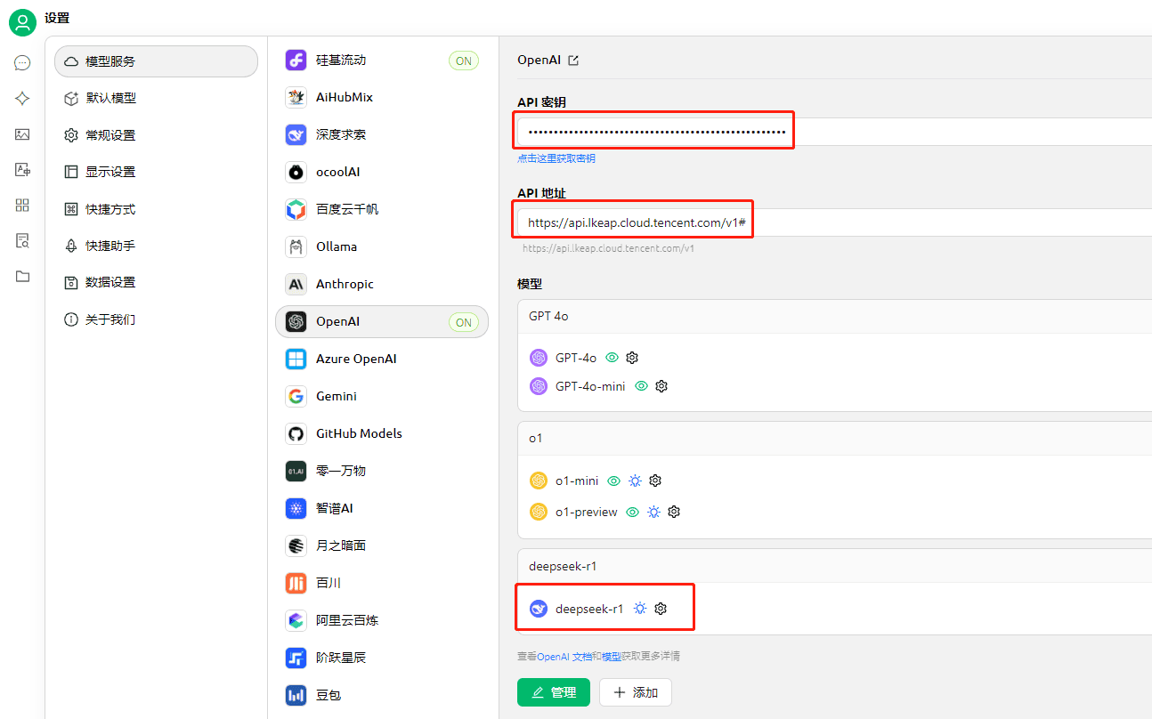
Task: Open OpenAI external link icon
Action: (573, 61)
